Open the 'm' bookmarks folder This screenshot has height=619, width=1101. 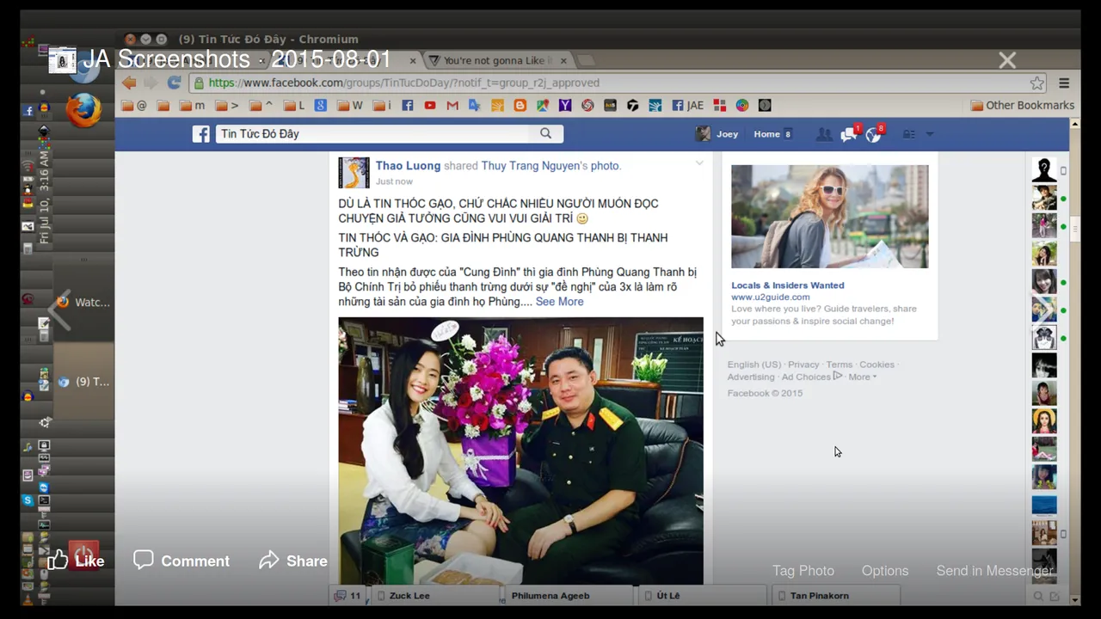193,105
